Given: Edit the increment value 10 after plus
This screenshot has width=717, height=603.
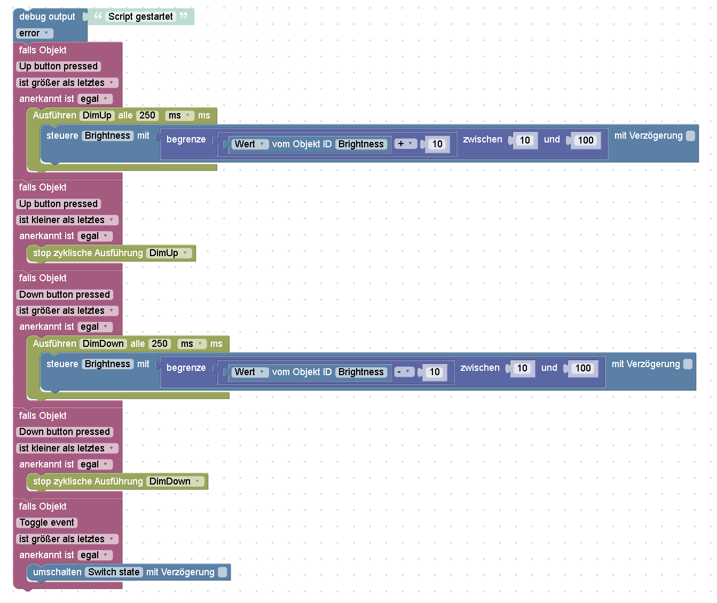Looking at the screenshot, I should click(x=437, y=144).
